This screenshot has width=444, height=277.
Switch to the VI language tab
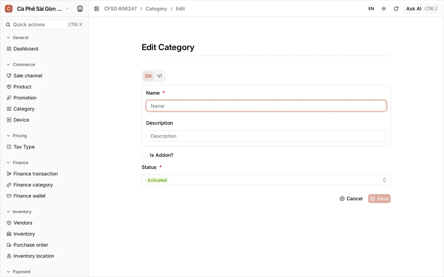[x=160, y=76]
